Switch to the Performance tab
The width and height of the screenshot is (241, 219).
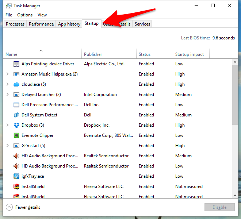(41, 24)
